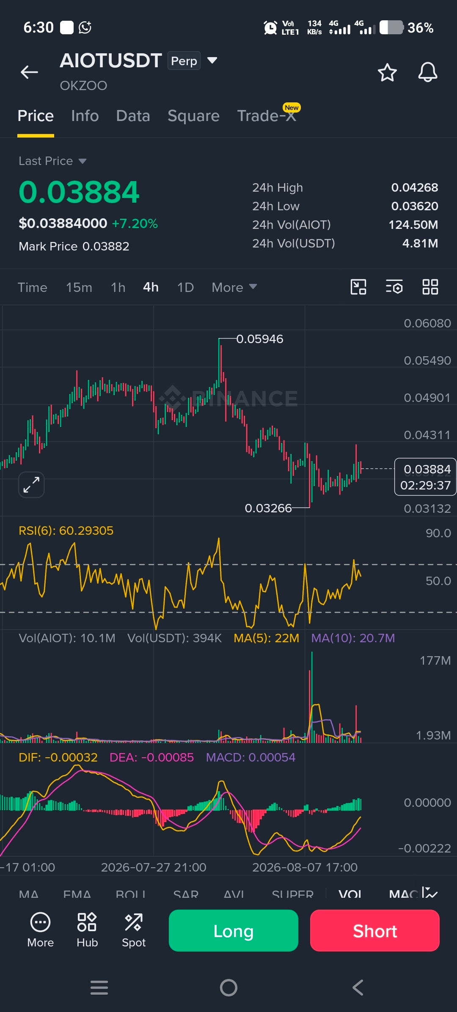This screenshot has width=457, height=1012.
Task: Toggle the MA indicator
Action: point(29,894)
